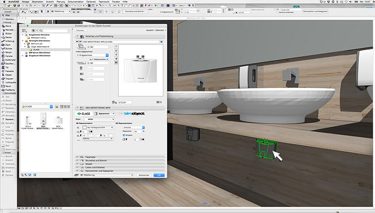Click the OK button in dialog
375x213 pixels.
159,176
